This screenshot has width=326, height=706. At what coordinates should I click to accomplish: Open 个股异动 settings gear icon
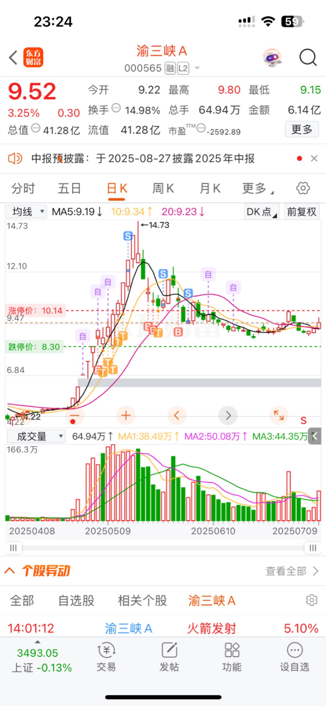312,600
